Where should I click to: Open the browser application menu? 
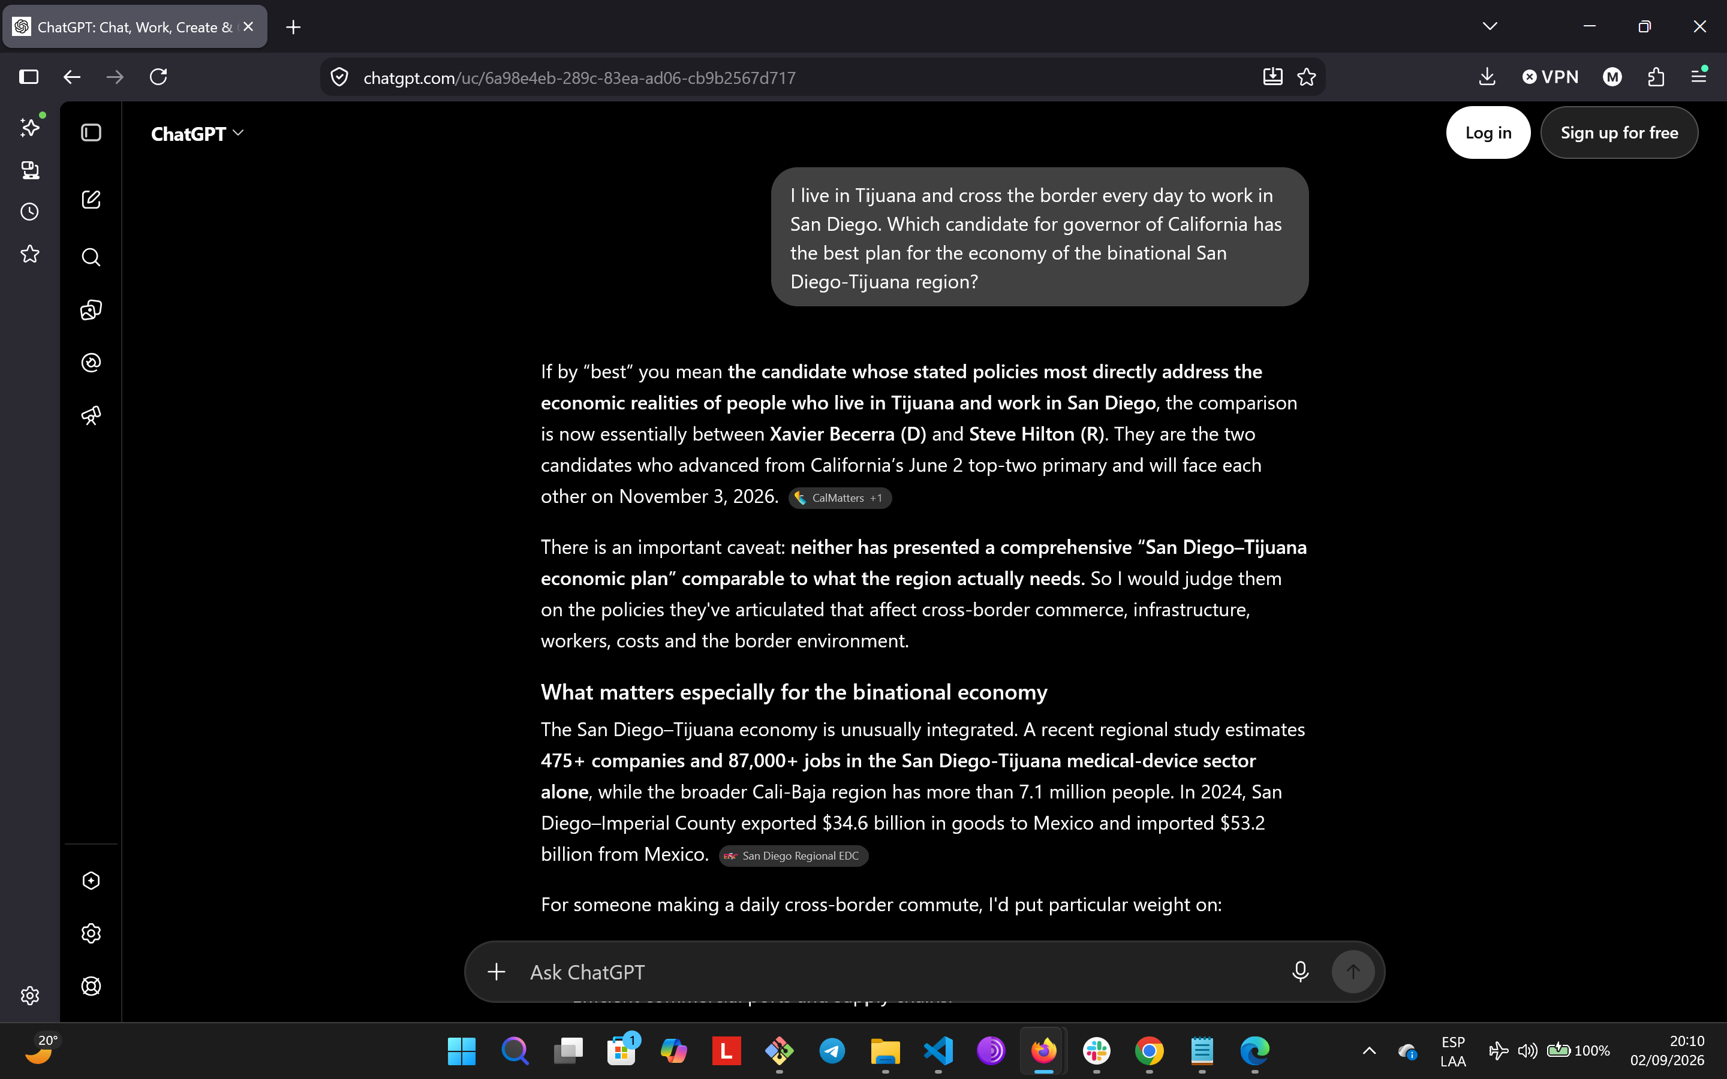[x=1699, y=77]
